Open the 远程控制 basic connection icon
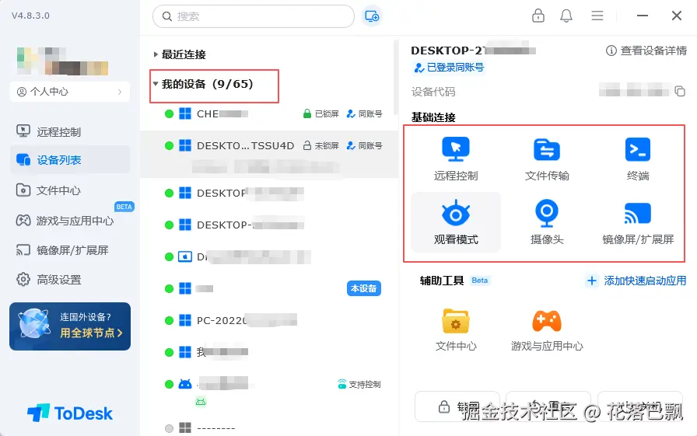 pos(456,159)
